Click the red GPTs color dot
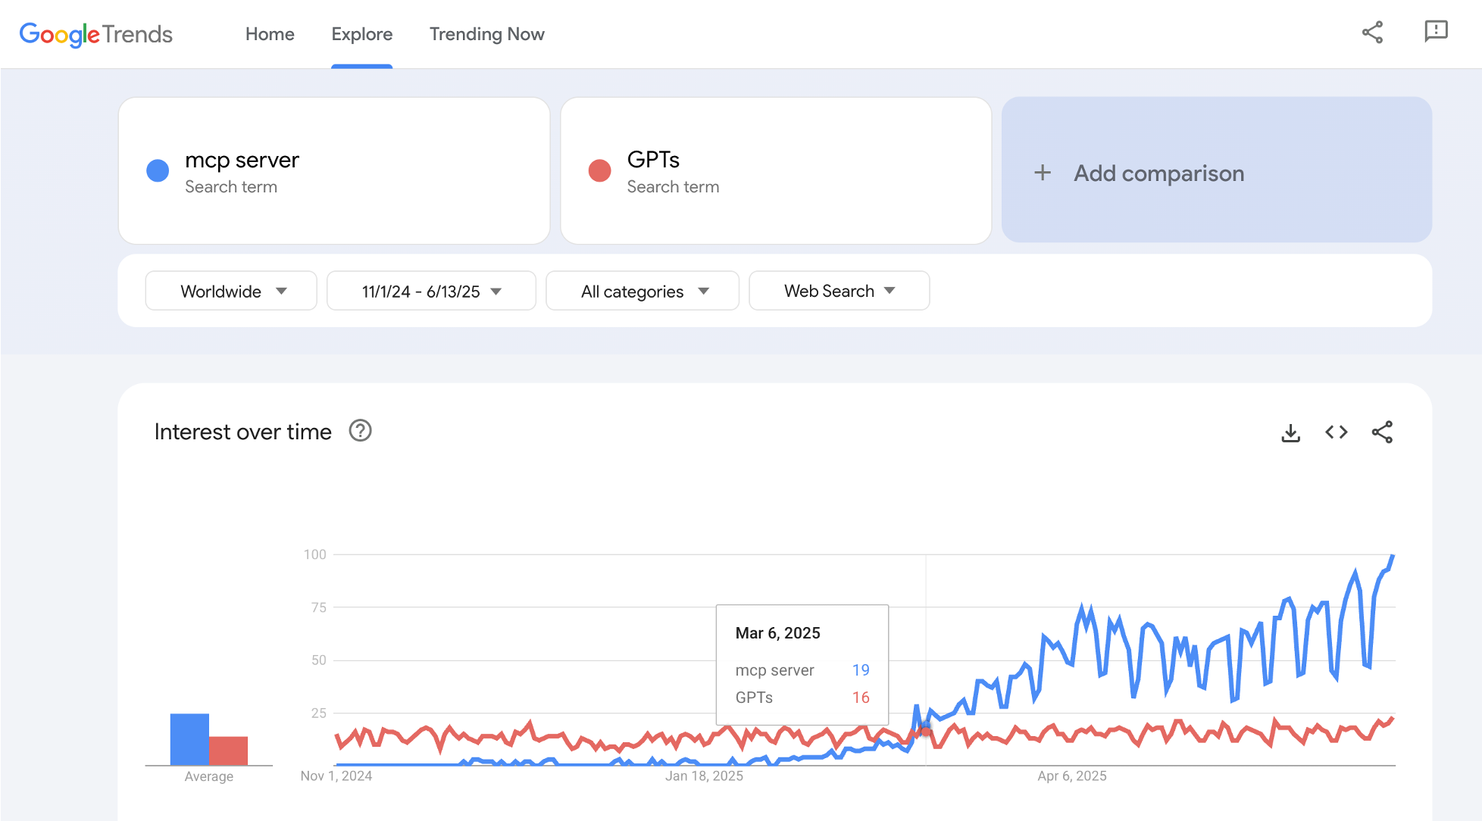This screenshot has height=821, width=1482. (x=600, y=170)
